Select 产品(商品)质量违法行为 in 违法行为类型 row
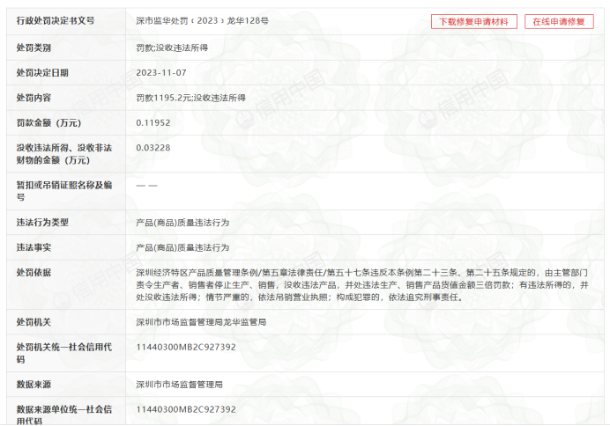The height and width of the screenshot is (426, 610). coord(182,223)
